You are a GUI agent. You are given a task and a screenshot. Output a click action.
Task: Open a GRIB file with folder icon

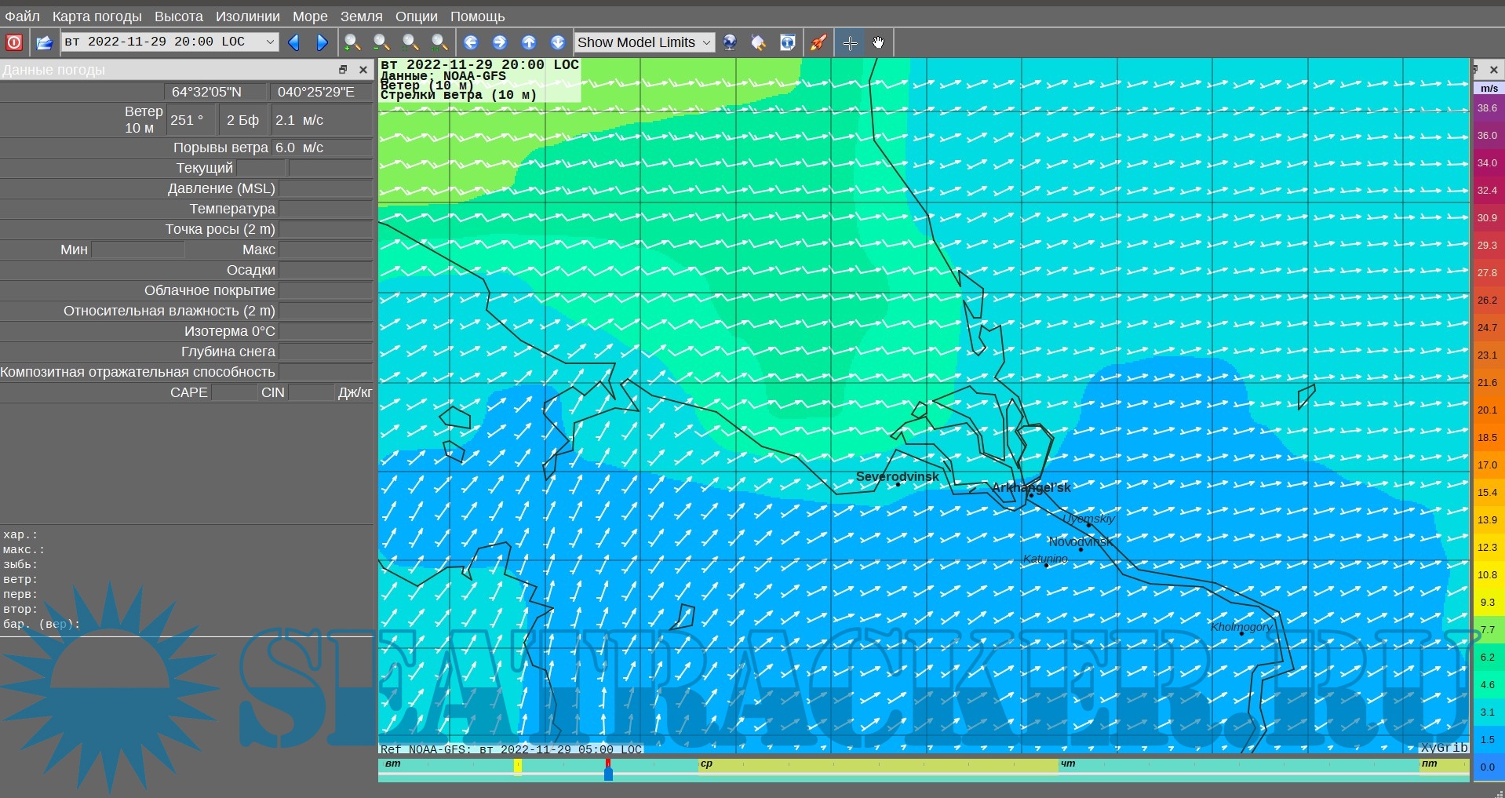coord(45,42)
